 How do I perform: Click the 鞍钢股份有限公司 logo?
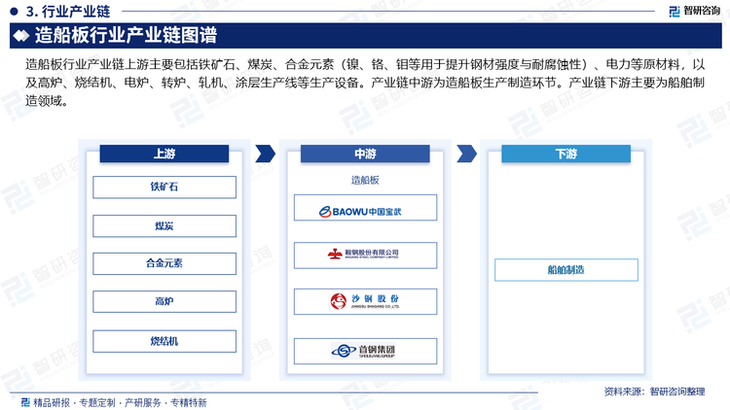pos(365,255)
